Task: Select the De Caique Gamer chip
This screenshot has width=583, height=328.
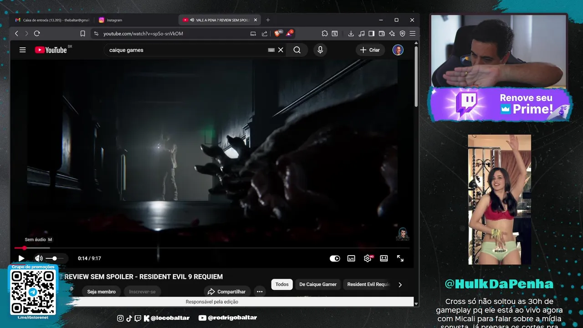Action: pyautogui.click(x=318, y=284)
